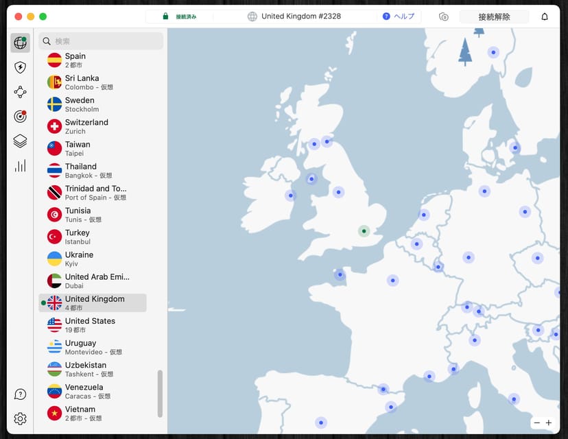The width and height of the screenshot is (568, 439).
Task: Click the stacked layers icon in the sidebar
Action: point(20,141)
